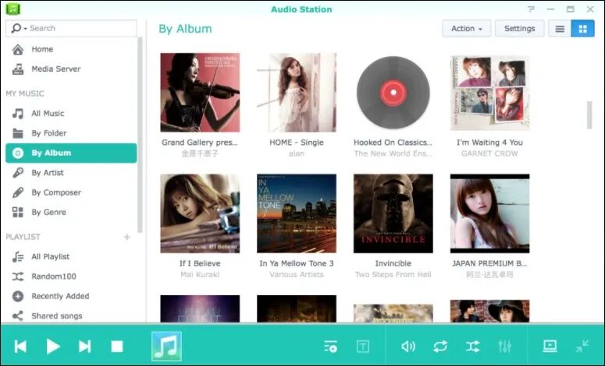Click the By Folder folder icon
The width and height of the screenshot is (605, 366).
point(18,133)
